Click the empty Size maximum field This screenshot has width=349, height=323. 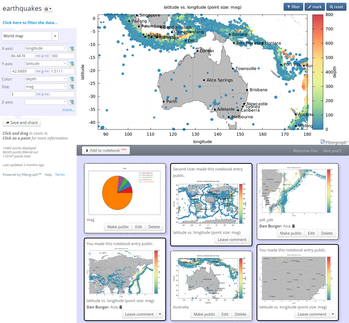pyautogui.click(x=62, y=94)
